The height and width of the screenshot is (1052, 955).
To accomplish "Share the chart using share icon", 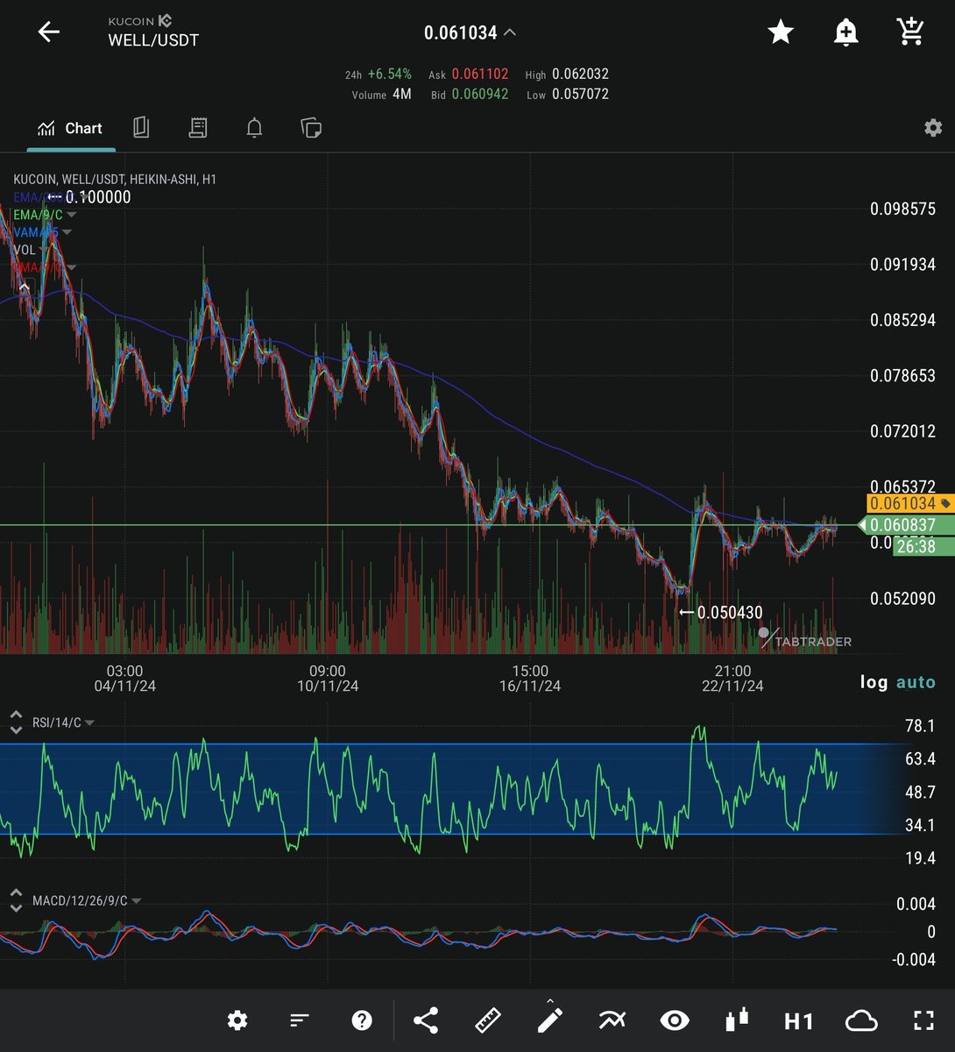I will [426, 1020].
